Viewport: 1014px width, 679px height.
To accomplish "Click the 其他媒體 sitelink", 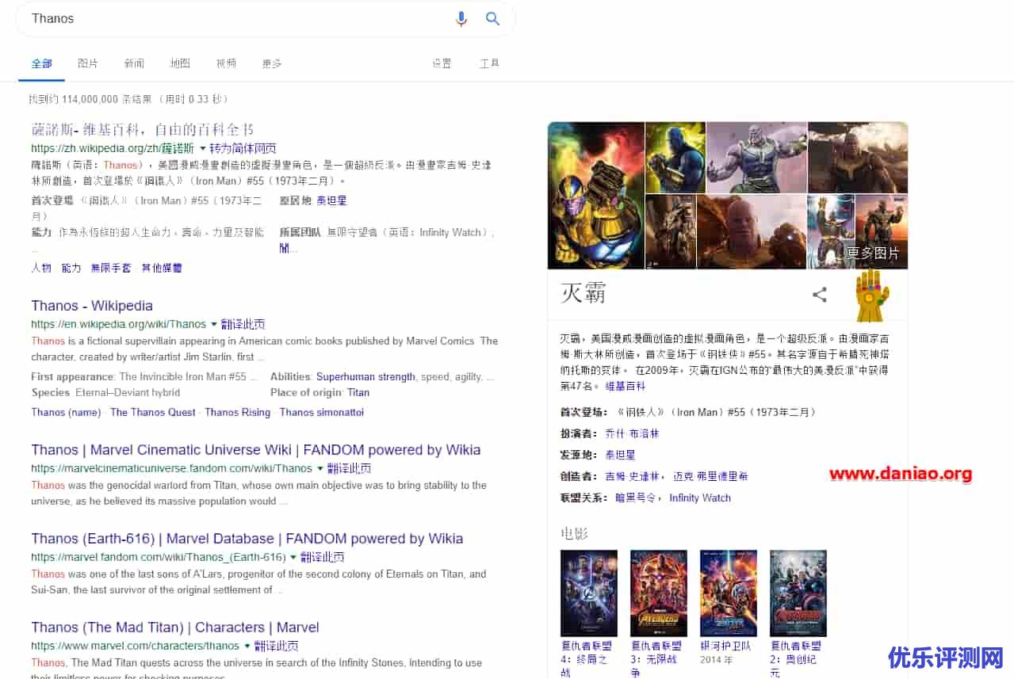I will 162,268.
